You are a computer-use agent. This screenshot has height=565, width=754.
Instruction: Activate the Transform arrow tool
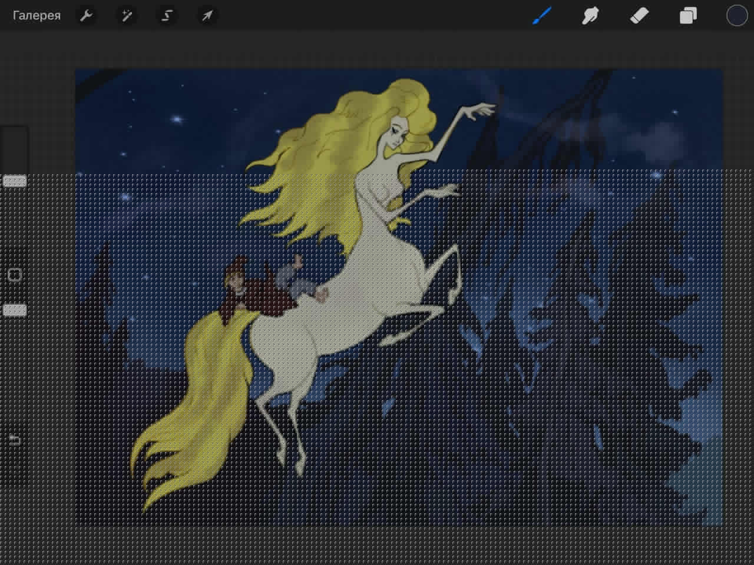(207, 16)
